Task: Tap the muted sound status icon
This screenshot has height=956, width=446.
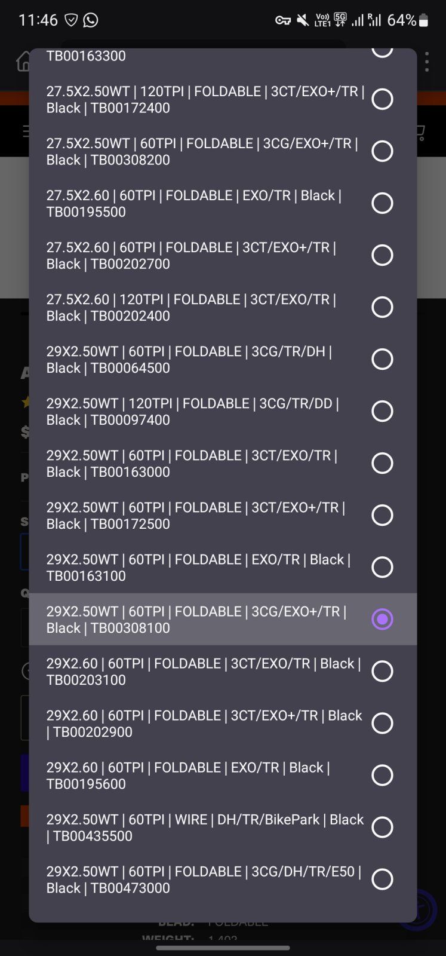Action: (x=303, y=20)
